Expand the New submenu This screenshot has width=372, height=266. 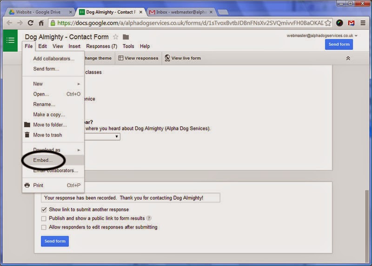53,84
